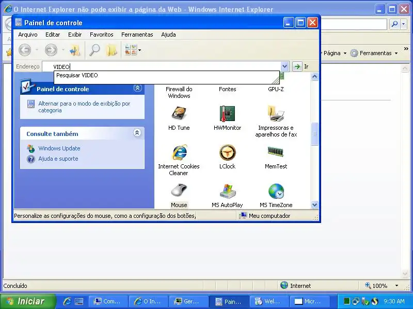Viewport: 413px width, 309px height.
Task: Open the Favoritos menu
Action: [x=101, y=35]
